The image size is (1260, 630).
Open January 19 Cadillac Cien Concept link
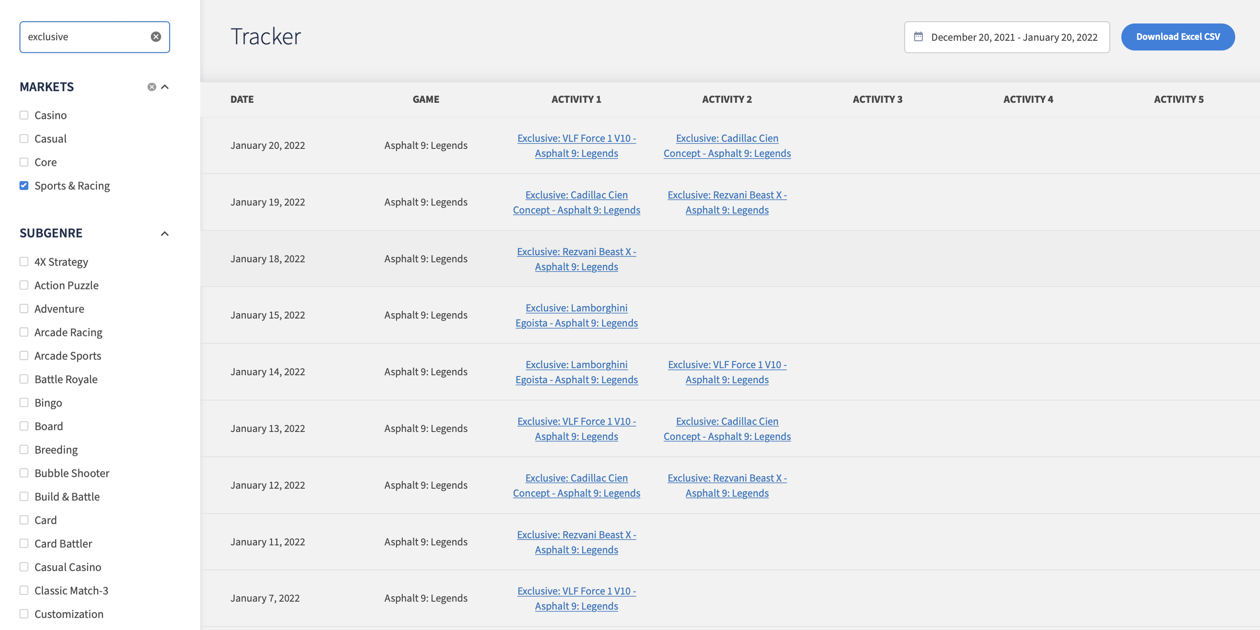[x=576, y=202]
